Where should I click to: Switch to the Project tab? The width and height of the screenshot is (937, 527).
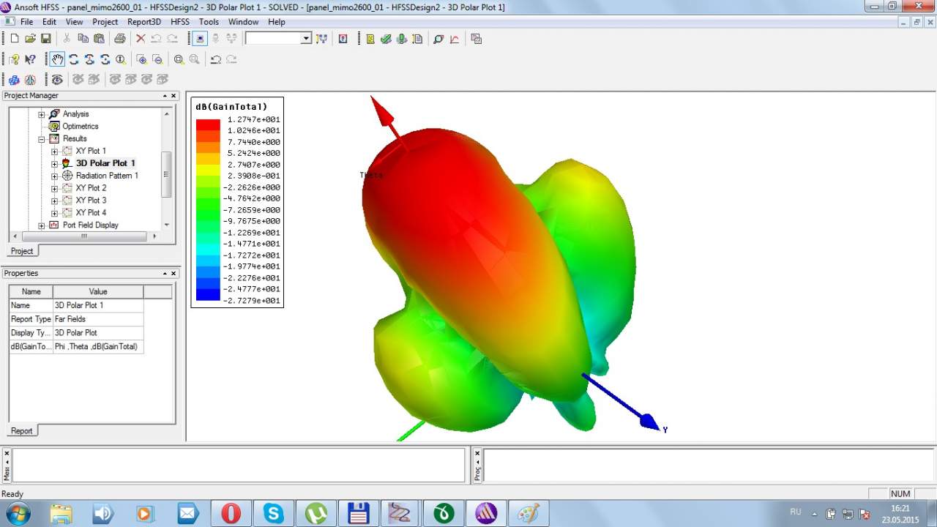[22, 251]
